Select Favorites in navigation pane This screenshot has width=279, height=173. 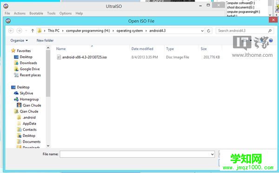click(x=24, y=51)
